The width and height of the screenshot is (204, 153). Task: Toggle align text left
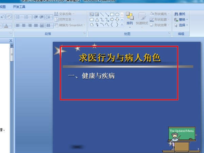tap(18, 26)
